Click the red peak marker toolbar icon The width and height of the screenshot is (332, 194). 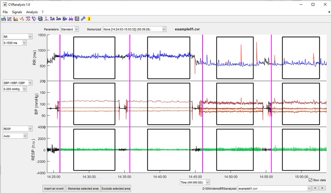pyautogui.click(x=46, y=19)
